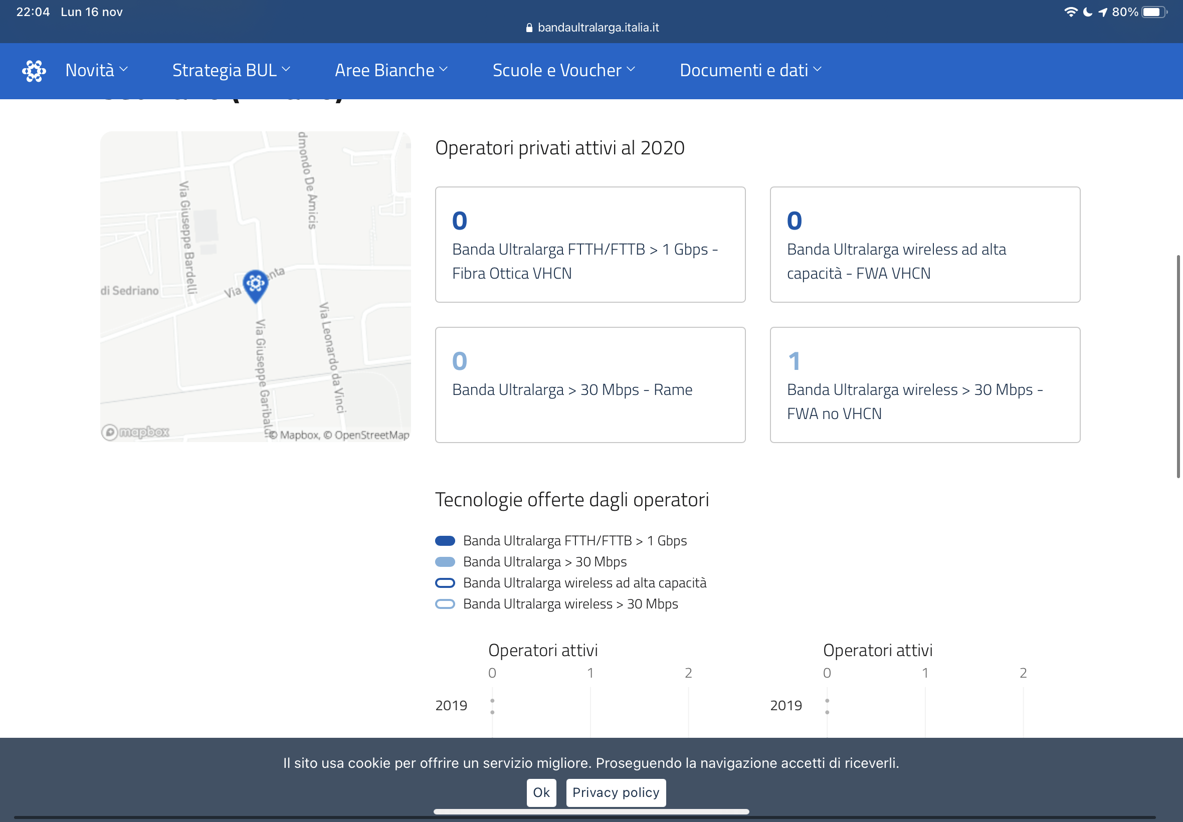Click the BUL site logo icon
The image size is (1183, 822).
click(x=34, y=71)
